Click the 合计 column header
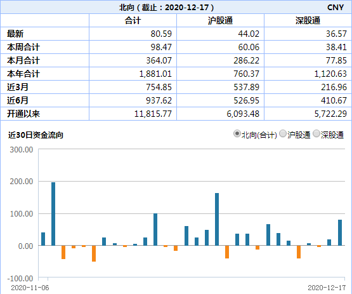This screenshot has height=294, width=352. pos(133,20)
